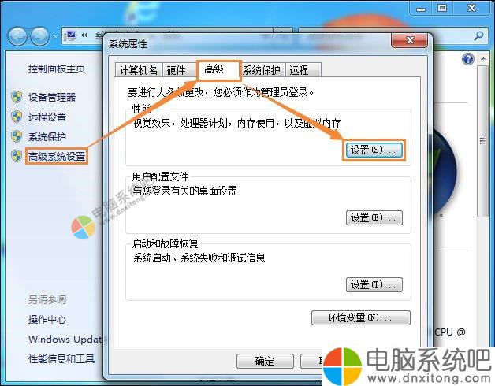
Task: Click the address bar double-chevron expander
Action: click(84, 35)
